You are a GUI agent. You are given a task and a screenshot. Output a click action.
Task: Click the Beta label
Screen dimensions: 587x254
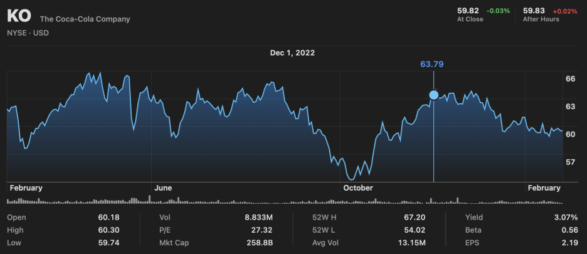pos(473,230)
